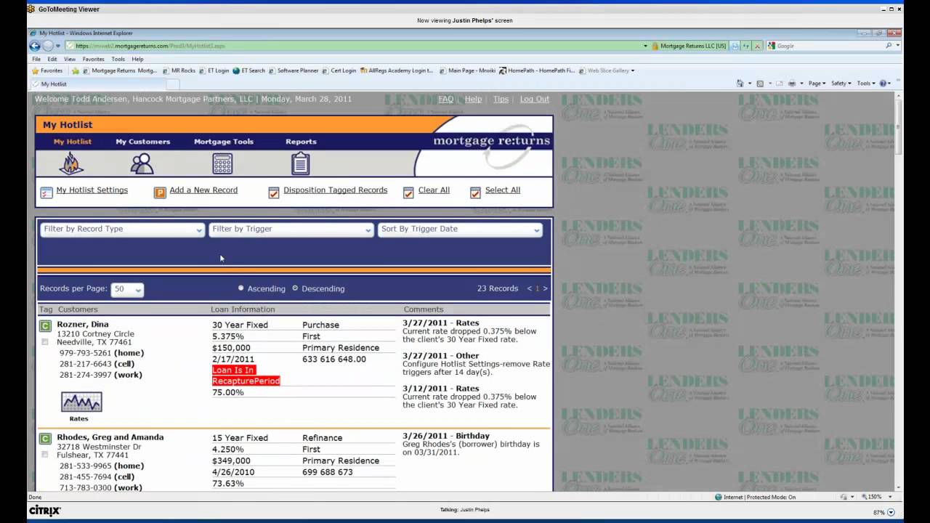Open the ET Search favorites bar link
The height and width of the screenshot is (523, 930).
(x=248, y=70)
